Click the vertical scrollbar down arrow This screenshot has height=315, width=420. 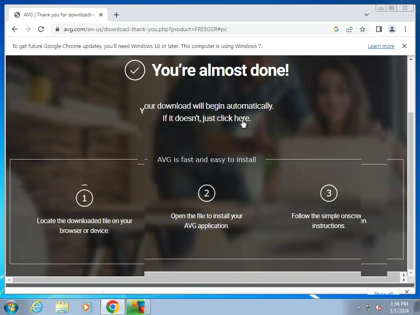coord(410,273)
